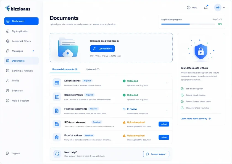Click the Financial statements chart icon
Screen dimensions: 232x164
point(57,111)
